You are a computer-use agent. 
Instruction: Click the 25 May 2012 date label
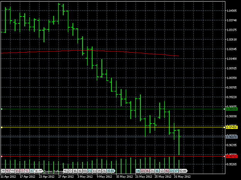click(163, 177)
